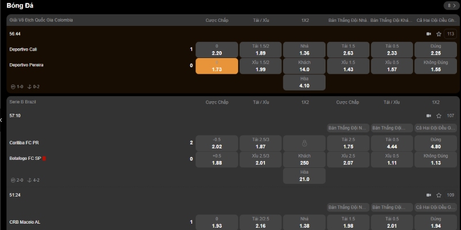
Task: Open the Botafogo FC SP team name
Action: 25,158
